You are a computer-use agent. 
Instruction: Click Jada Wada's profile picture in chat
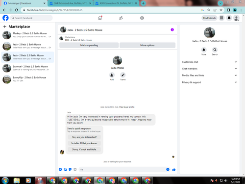(x=117, y=60)
